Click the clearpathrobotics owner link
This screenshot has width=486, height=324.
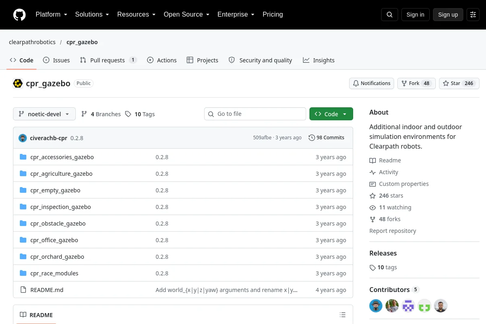32,42
